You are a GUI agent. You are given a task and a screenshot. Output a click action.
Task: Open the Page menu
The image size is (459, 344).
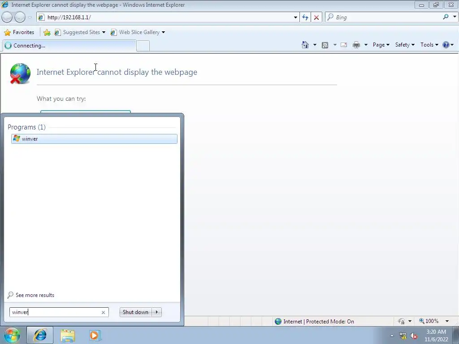(381, 45)
